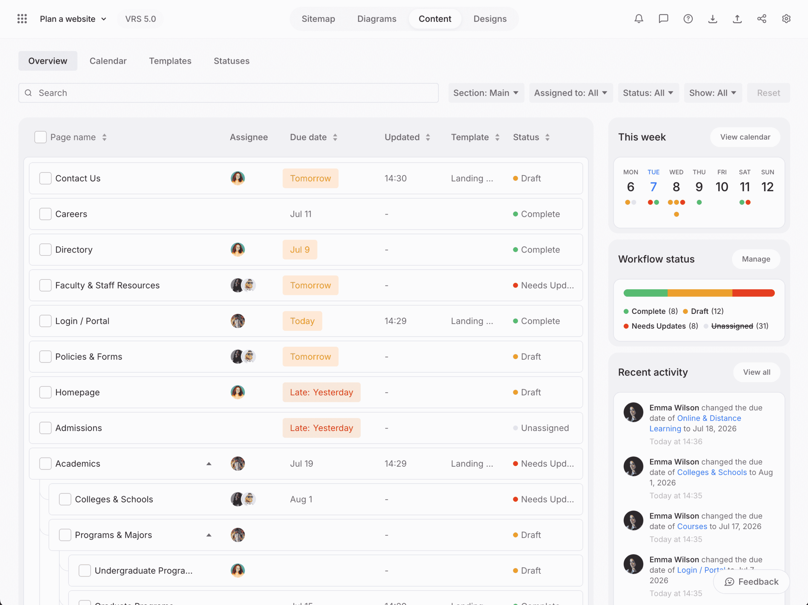Viewport: 808px width, 605px height.
Task: Check the Contact Us row checkbox
Action: 45,178
